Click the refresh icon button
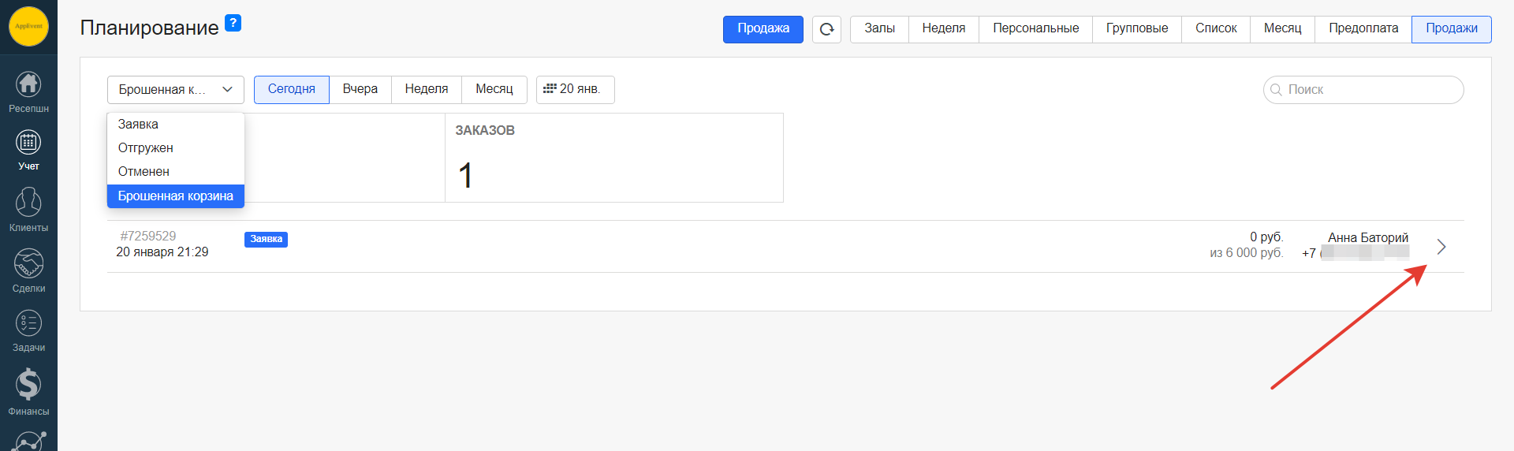 tap(826, 29)
